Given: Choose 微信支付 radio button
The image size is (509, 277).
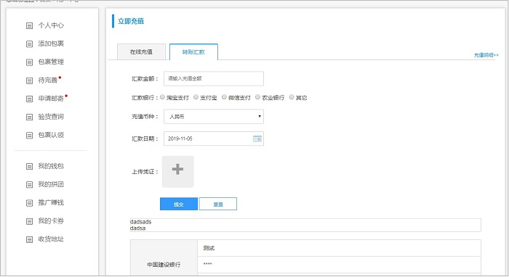Looking at the screenshot, I should click(224, 97).
